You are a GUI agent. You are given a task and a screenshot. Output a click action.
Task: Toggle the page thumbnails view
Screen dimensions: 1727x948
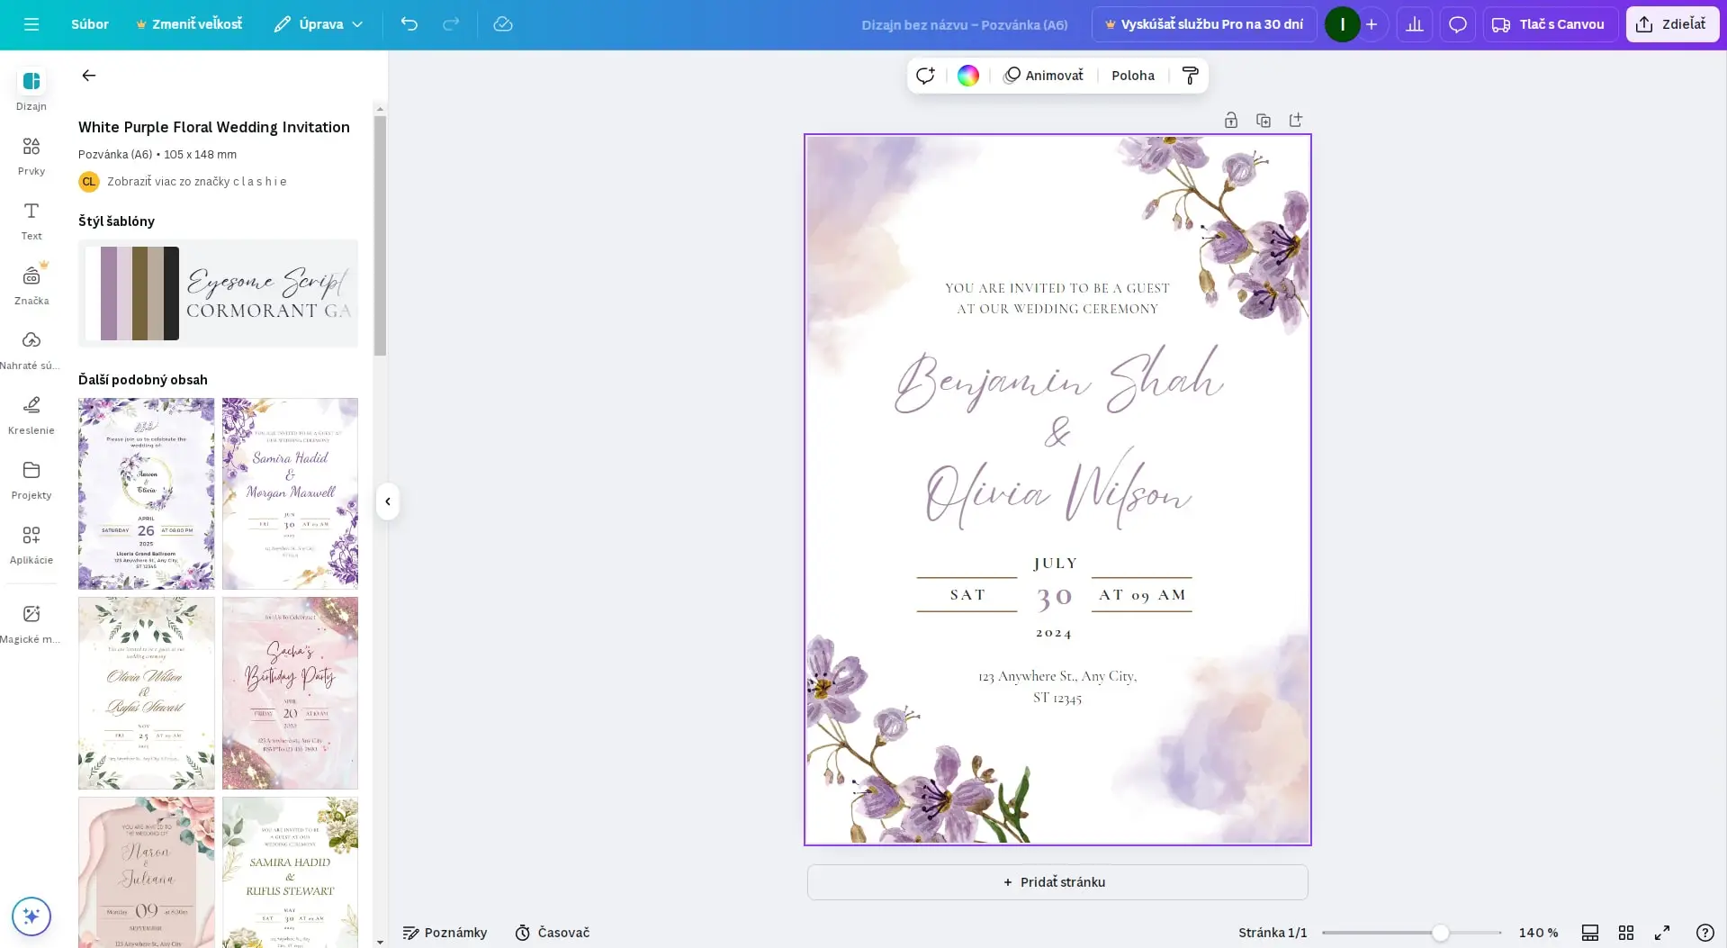click(1589, 933)
